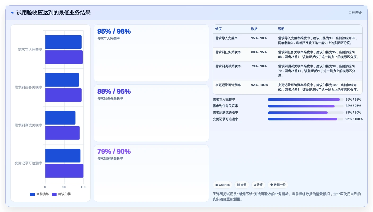
Task: Click the 建议门槛 bar for 需求到任务关联率
Action: pyautogui.click(x=63, y=95)
